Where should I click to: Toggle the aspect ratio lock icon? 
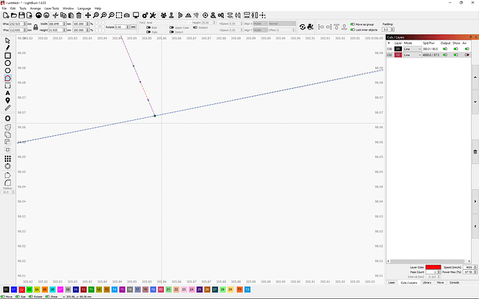[35, 27]
